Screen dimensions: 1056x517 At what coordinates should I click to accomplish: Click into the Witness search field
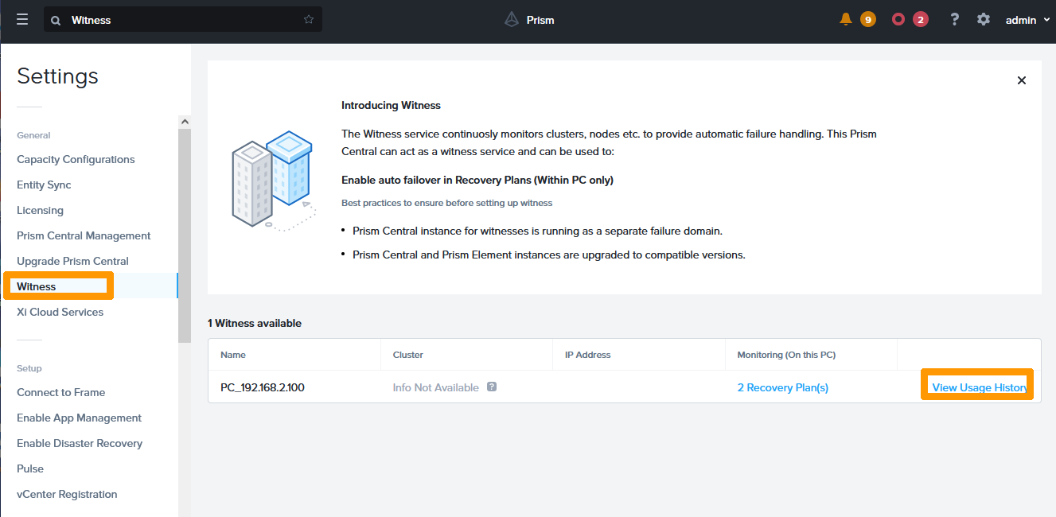pos(183,20)
